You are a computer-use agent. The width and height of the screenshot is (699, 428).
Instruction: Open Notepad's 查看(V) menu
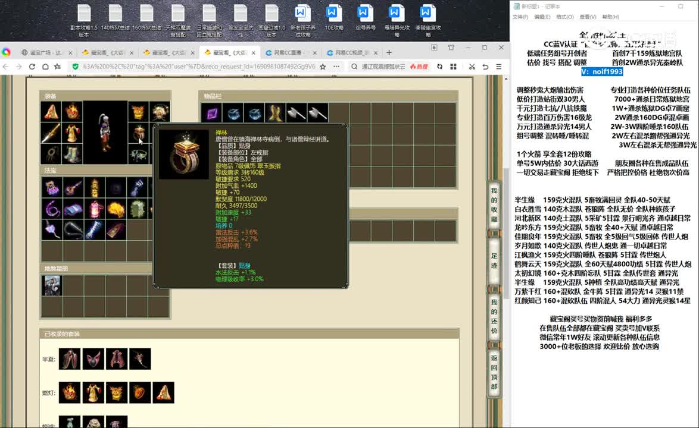588,17
